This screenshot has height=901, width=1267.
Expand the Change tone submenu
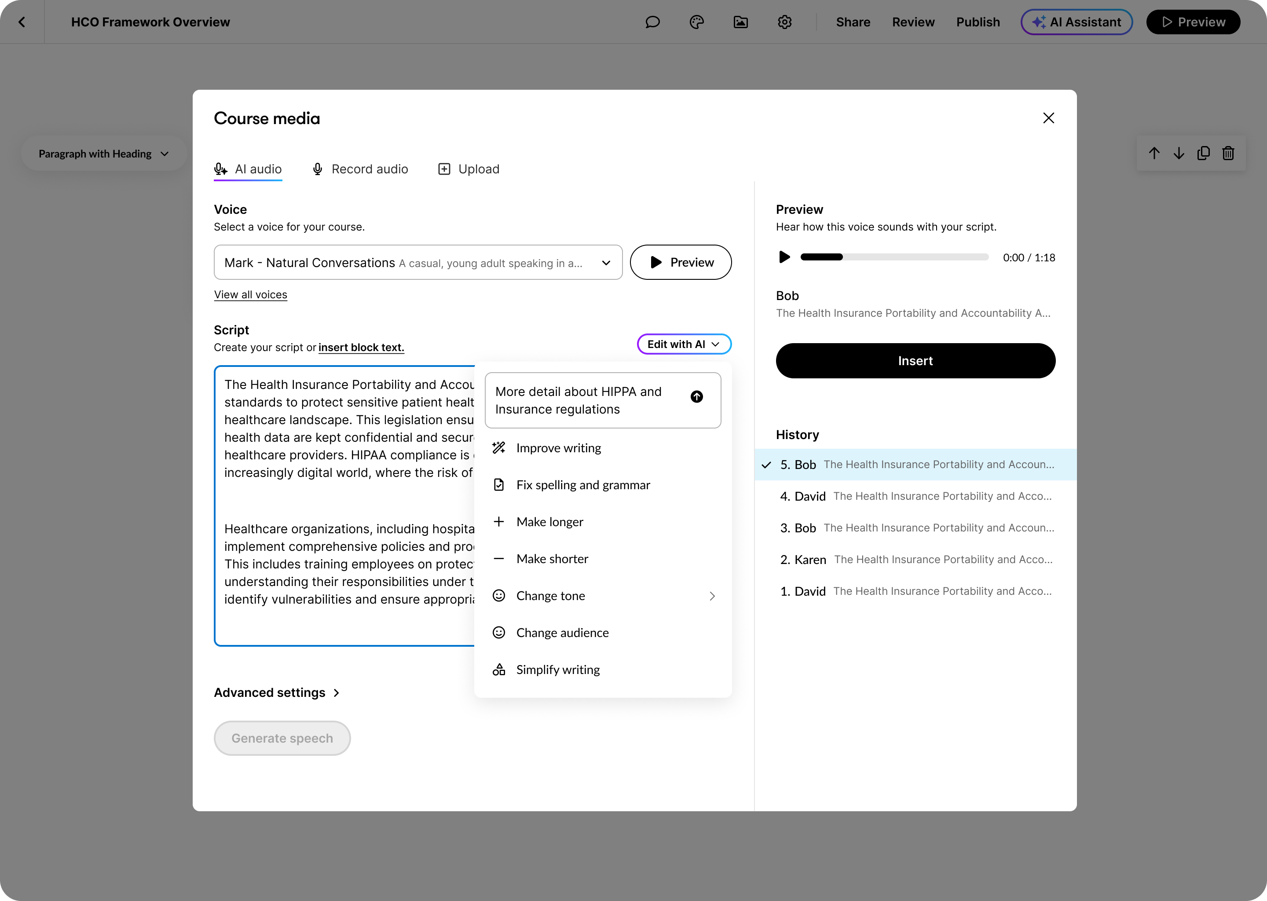(x=712, y=595)
